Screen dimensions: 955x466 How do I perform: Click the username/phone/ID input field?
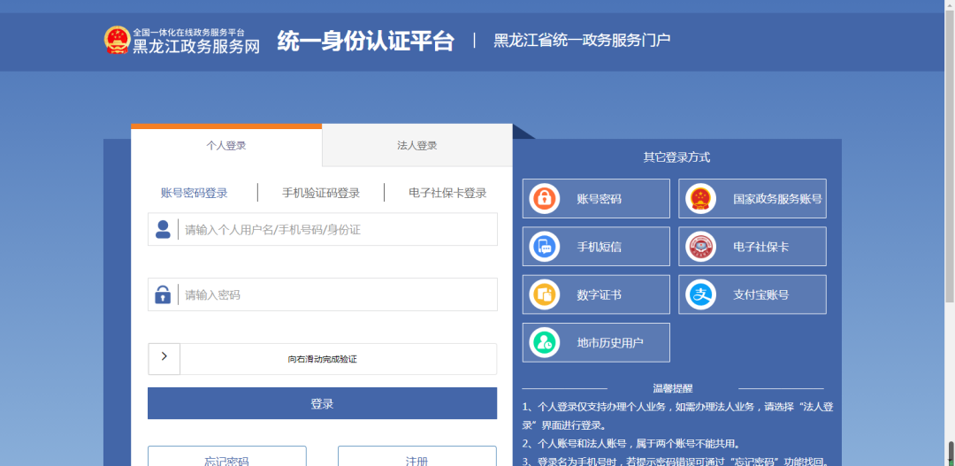(x=322, y=230)
